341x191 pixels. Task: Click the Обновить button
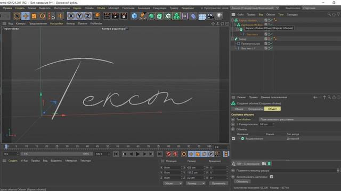pos(242,181)
